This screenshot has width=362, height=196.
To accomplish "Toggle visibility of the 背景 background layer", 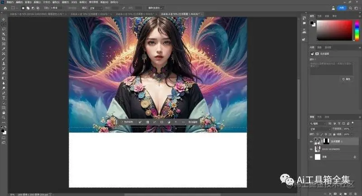I will (x=311, y=157).
